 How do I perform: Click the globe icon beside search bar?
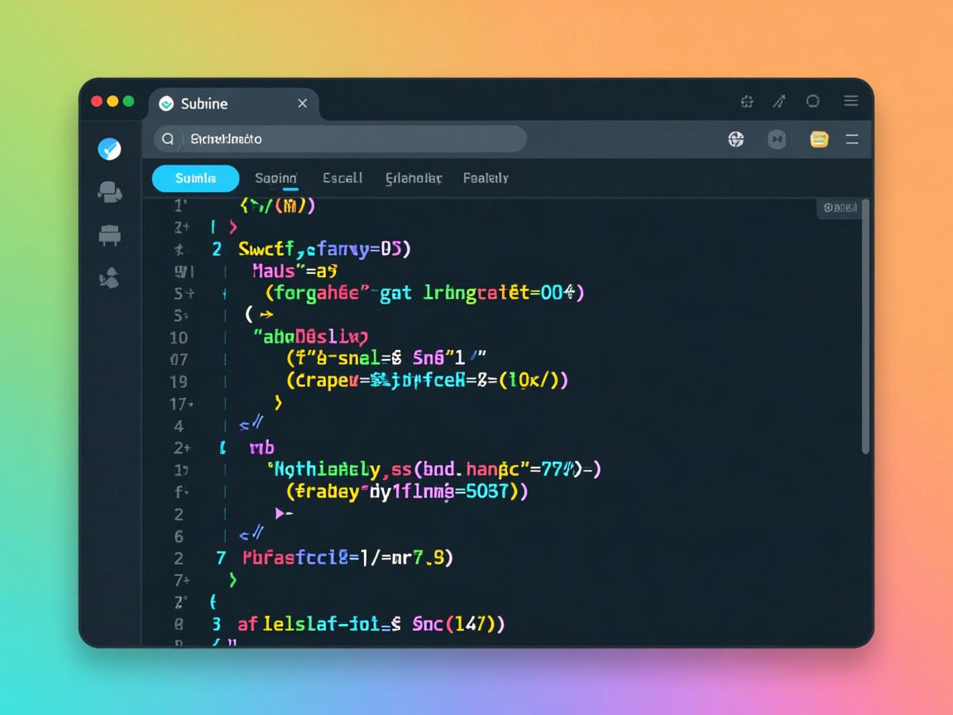point(735,140)
